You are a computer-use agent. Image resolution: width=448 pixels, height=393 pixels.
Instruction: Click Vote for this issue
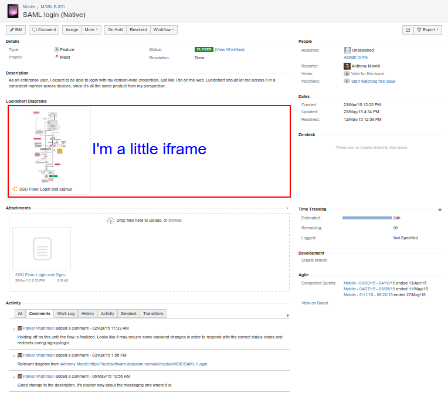368,74
